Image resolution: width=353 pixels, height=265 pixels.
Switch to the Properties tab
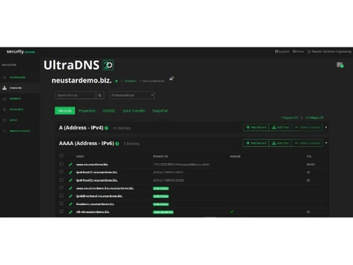pos(87,111)
